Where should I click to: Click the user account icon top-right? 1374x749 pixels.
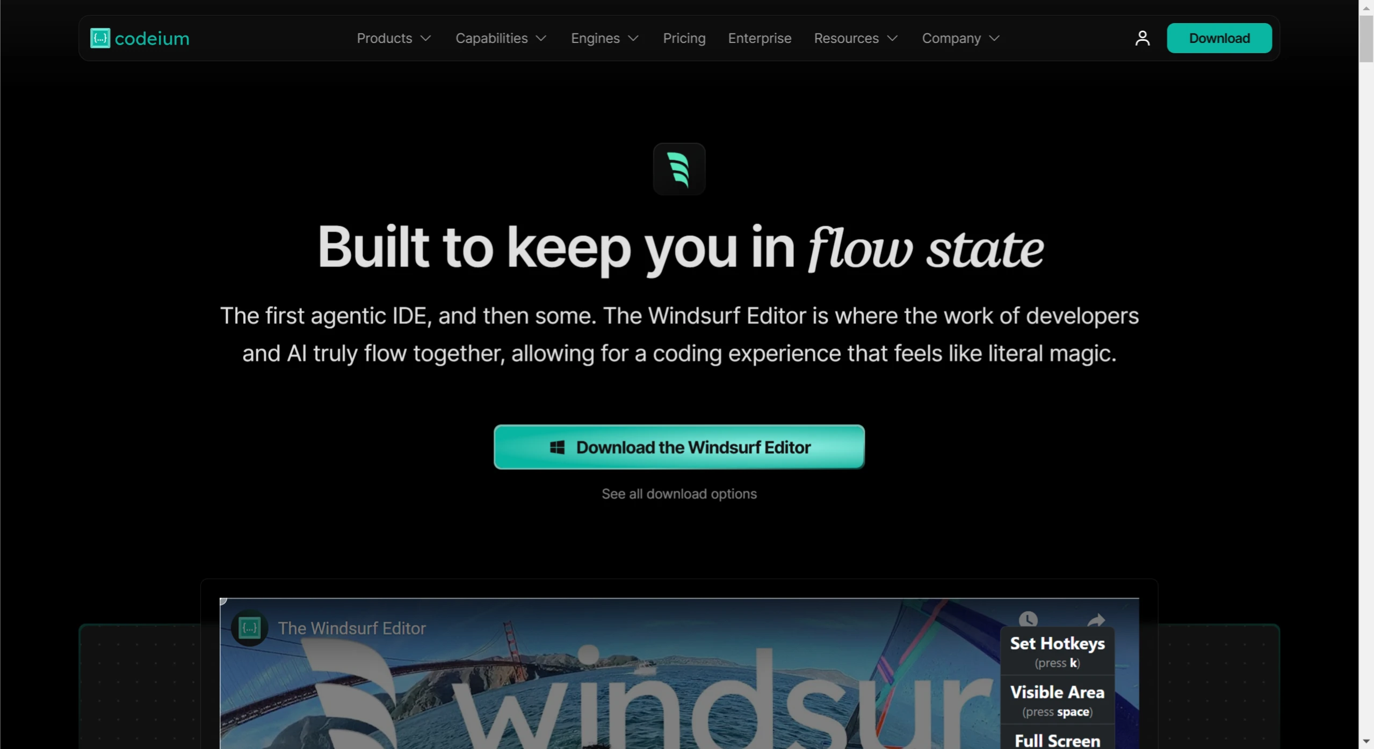click(1142, 38)
